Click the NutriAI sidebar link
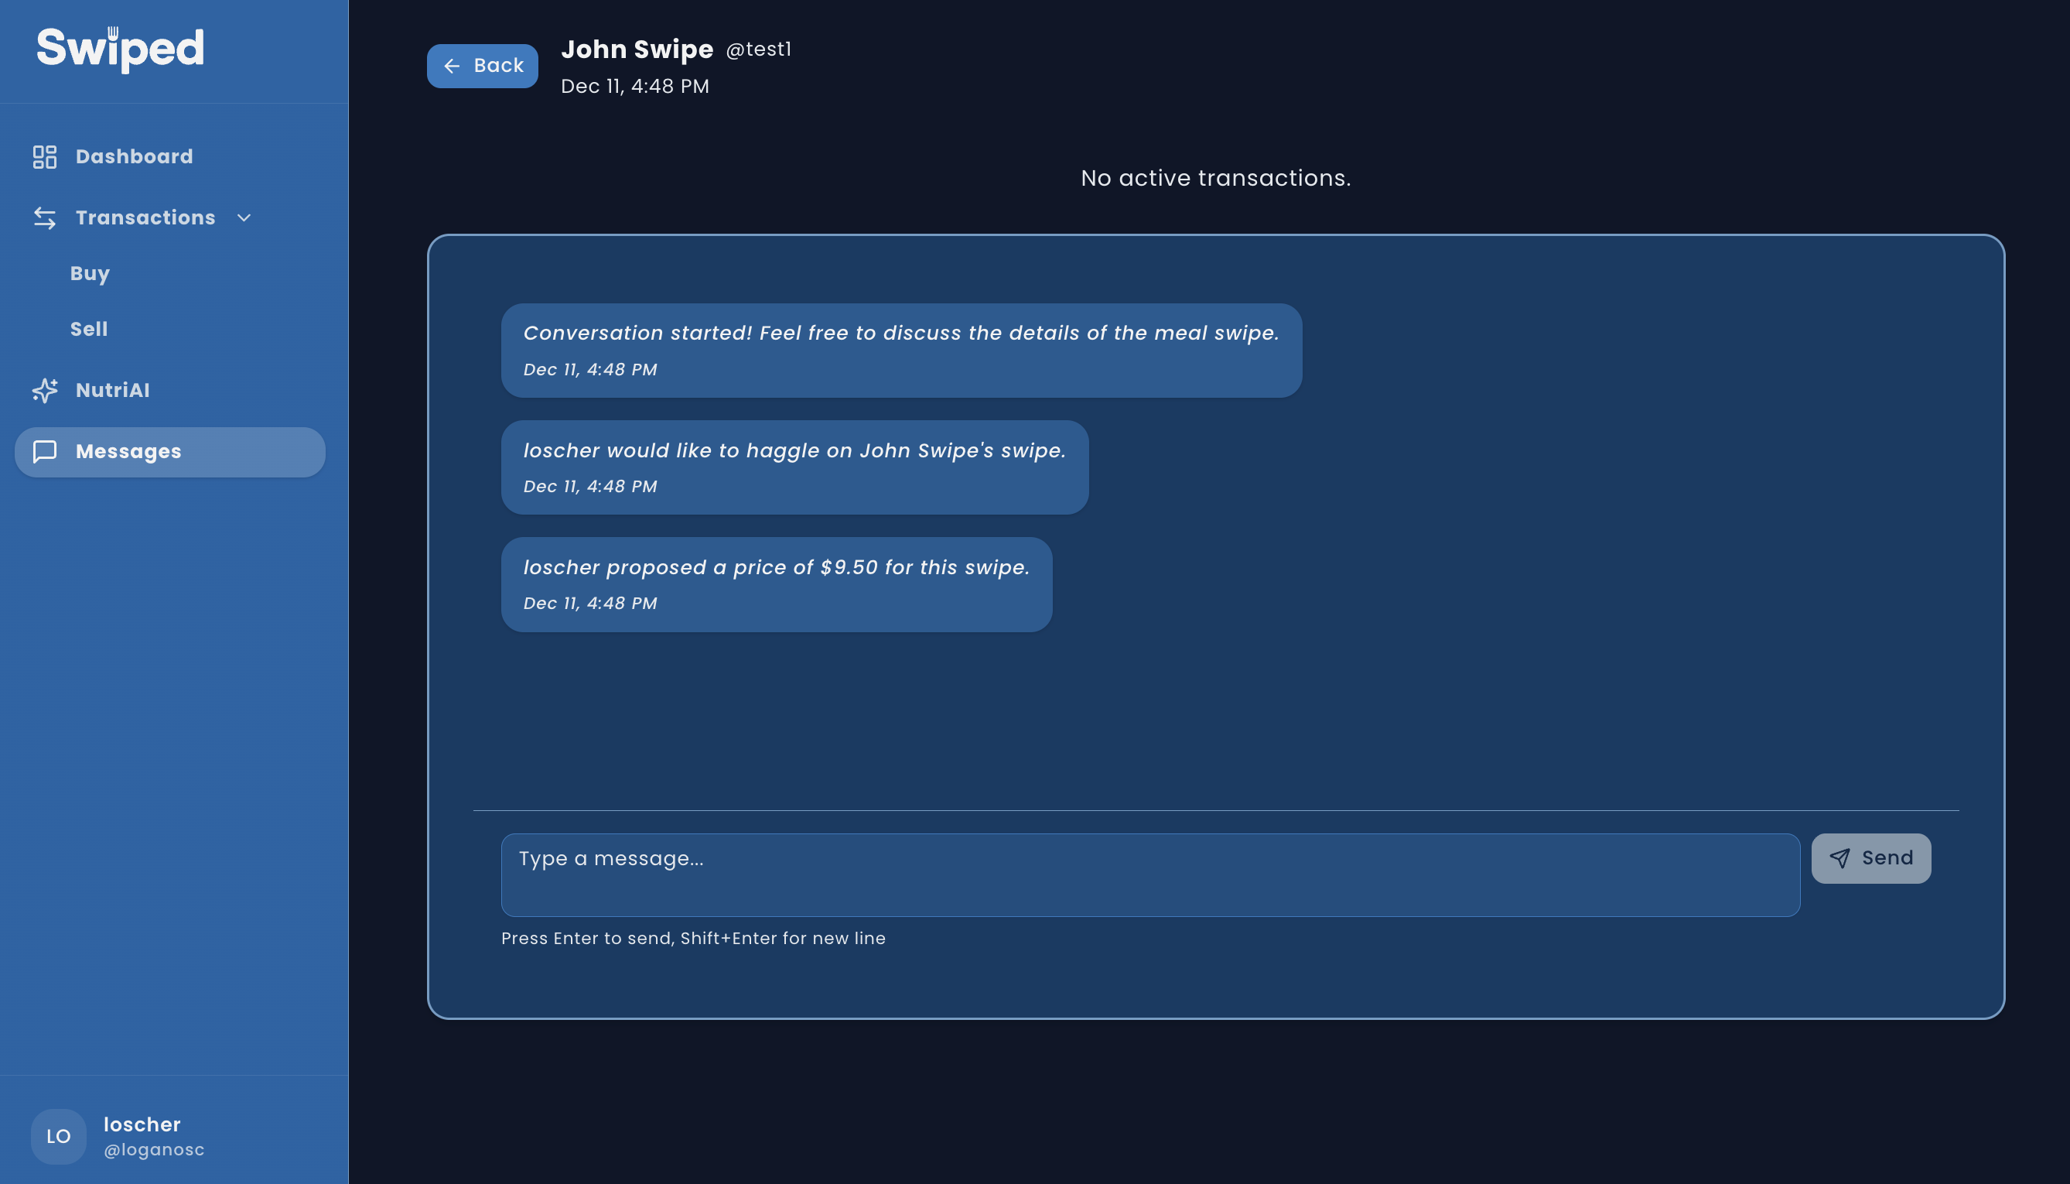The width and height of the screenshot is (2070, 1184). pos(112,390)
